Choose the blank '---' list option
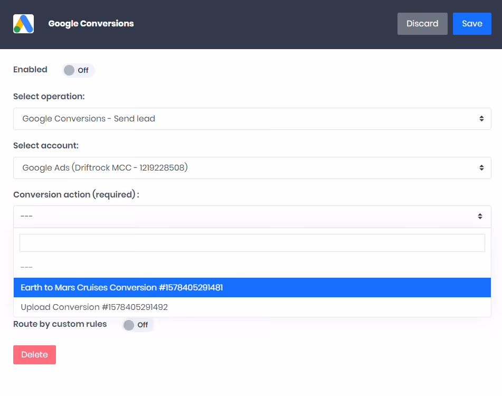 pos(252,267)
